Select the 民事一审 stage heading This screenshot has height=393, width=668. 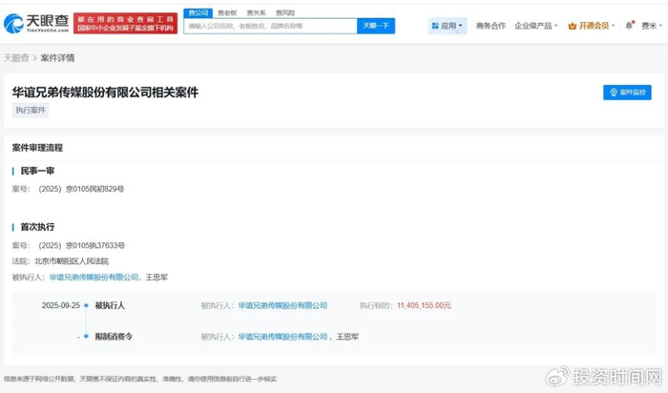pyautogui.click(x=37, y=171)
